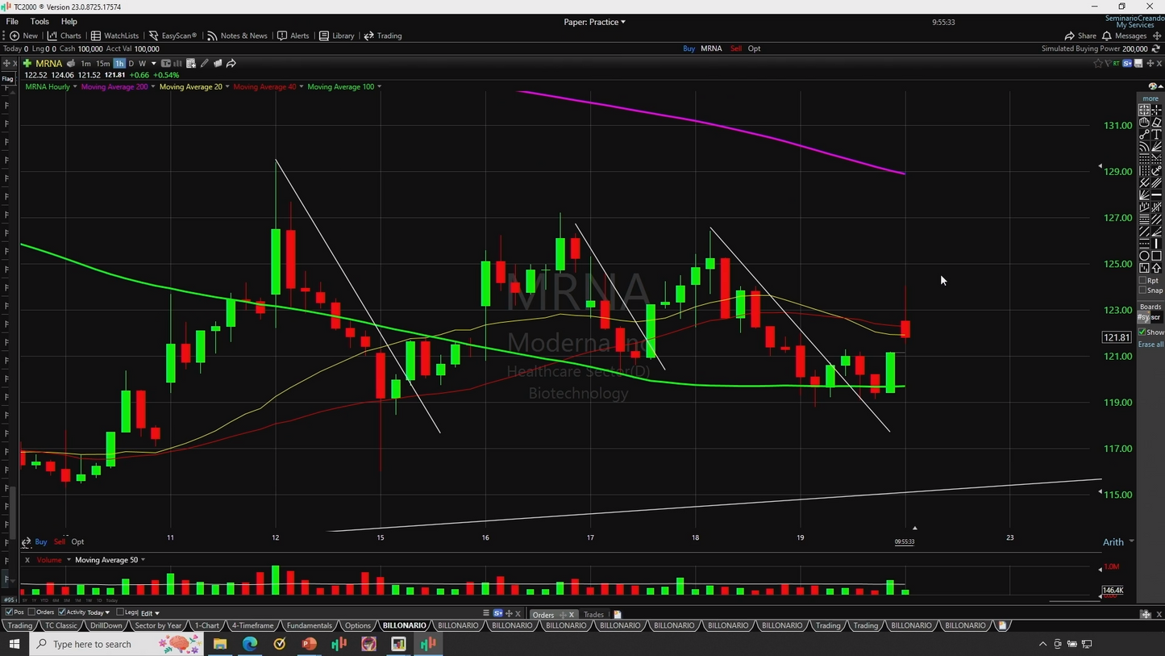The width and height of the screenshot is (1165, 656).
Task: Click the Alerts toolbar icon
Action: 293,36
